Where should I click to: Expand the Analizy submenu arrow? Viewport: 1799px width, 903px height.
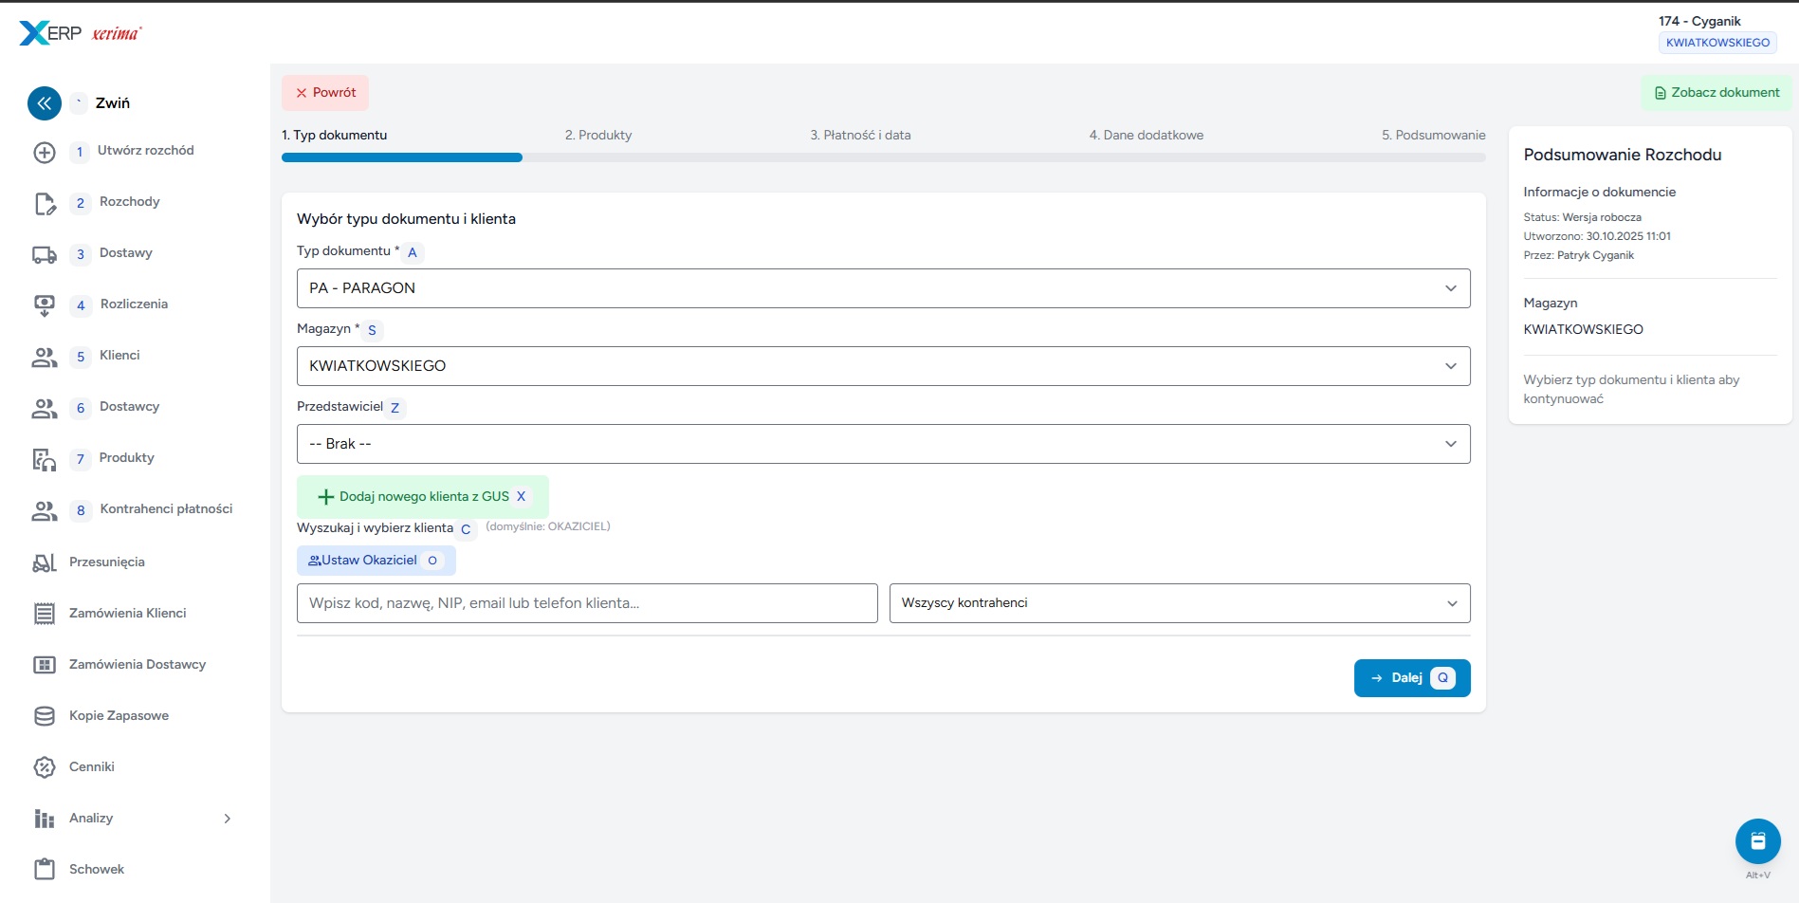coord(227,819)
